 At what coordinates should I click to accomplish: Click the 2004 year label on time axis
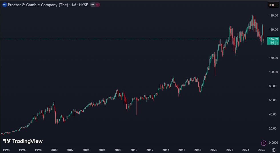tap(86, 150)
